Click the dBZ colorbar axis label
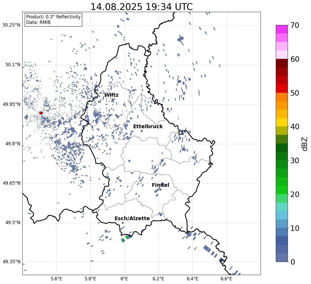 [304, 144]
